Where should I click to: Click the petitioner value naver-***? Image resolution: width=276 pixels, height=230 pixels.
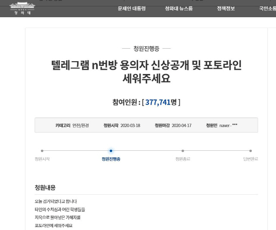(228, 125)
